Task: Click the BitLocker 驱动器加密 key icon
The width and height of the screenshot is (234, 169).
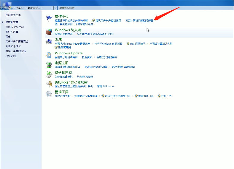Action: pyautogui.click(x=49, y=84)
